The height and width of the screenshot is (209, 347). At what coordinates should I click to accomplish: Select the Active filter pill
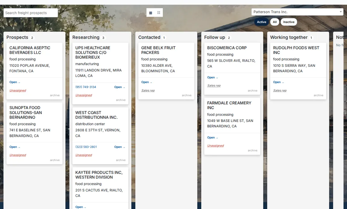[x=262, y=22]
